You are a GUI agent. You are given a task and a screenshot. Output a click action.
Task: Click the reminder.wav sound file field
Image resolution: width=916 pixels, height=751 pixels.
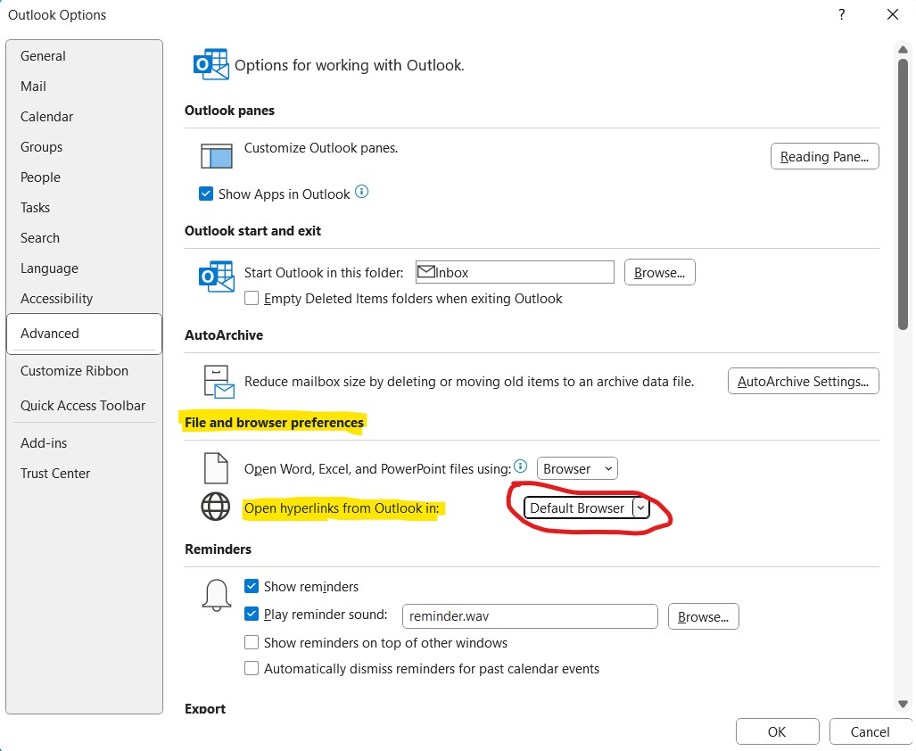tap(530, 615)
